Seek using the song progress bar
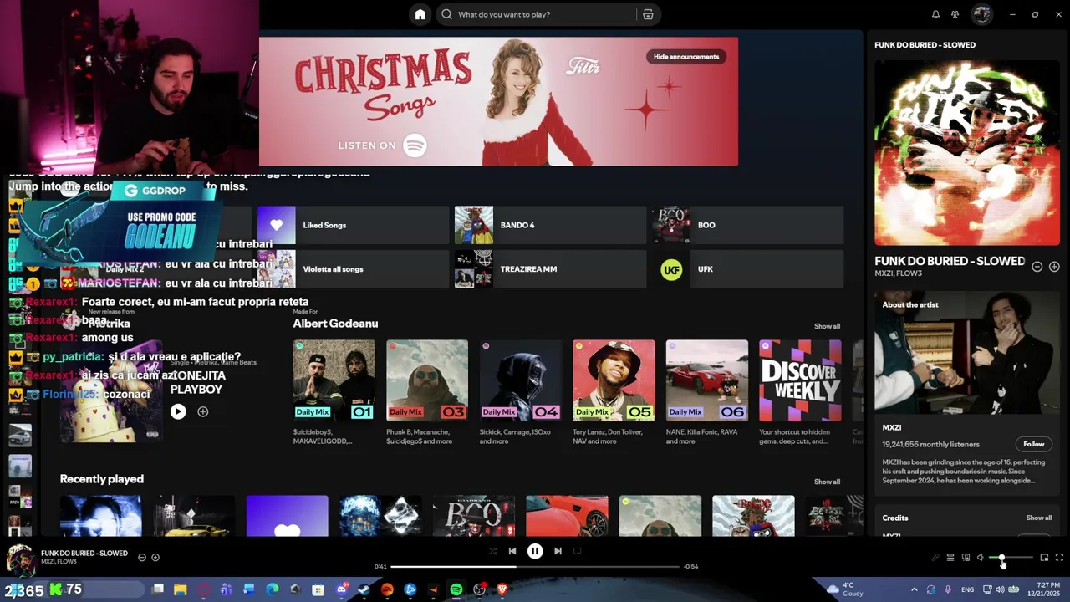 (535, 566)
